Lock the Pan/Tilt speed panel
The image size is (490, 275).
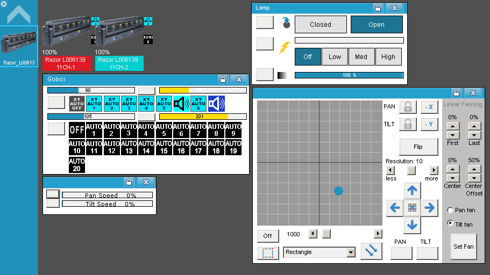(129, 182)
